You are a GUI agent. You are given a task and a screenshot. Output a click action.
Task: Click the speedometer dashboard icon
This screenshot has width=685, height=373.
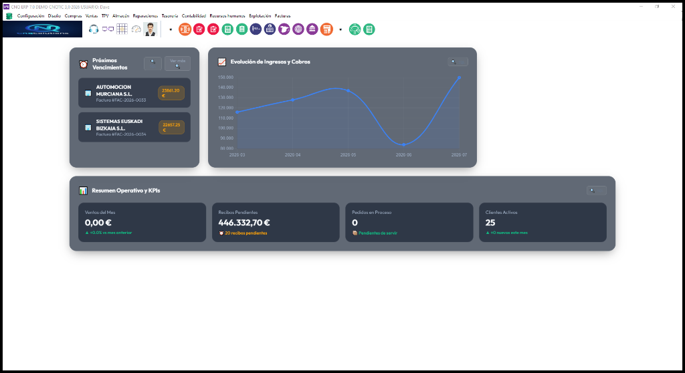pos(136,29)
